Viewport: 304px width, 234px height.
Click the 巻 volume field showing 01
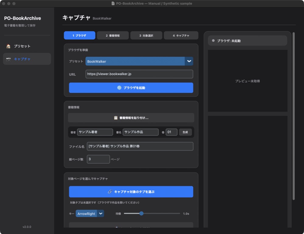[x=172, y=132]
